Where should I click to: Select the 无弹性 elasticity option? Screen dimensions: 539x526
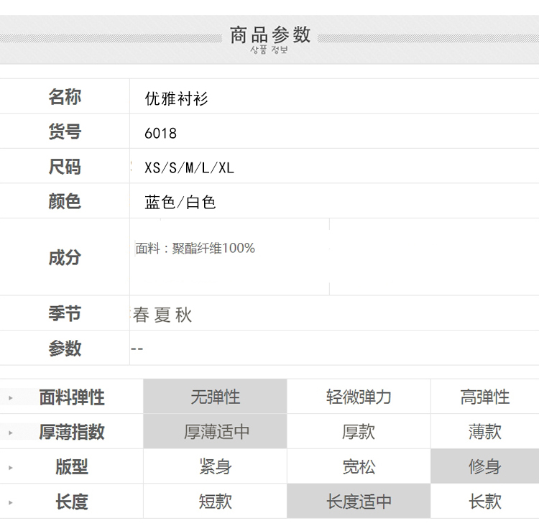pyautogui.click(x=215, y=397)
